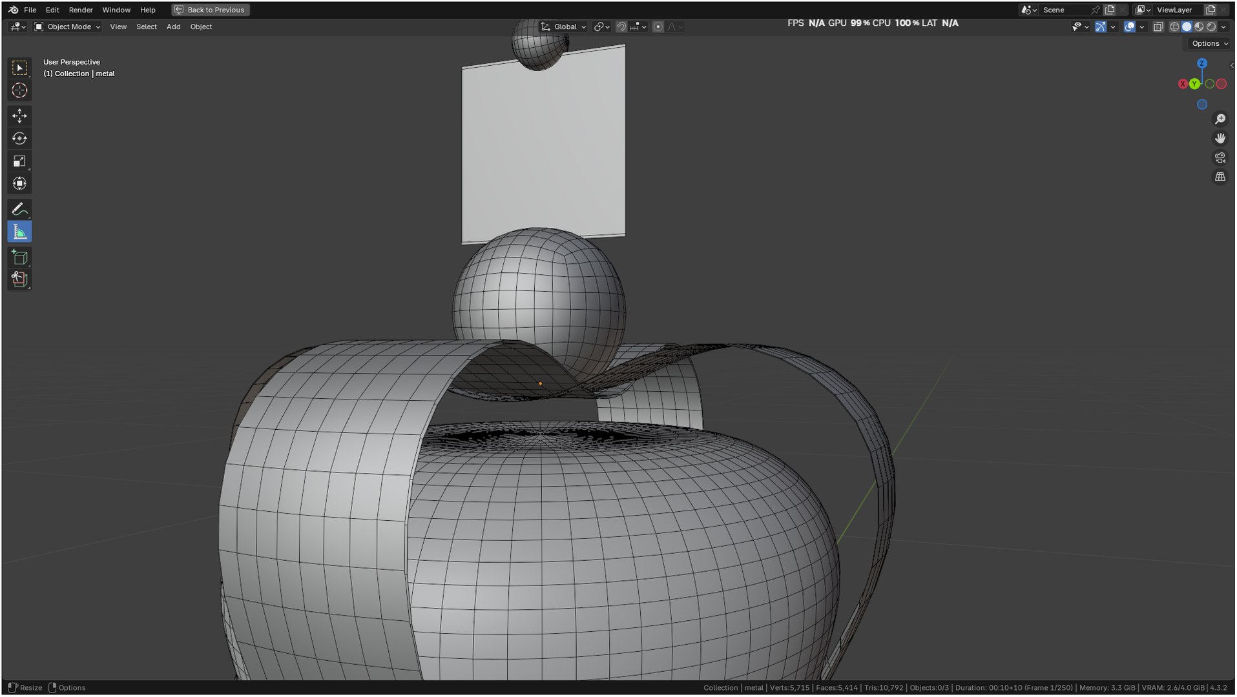Screen dimensions: 1237x697
Task: Click the 'User Perspective' viewport label
Action: [71, 62]
